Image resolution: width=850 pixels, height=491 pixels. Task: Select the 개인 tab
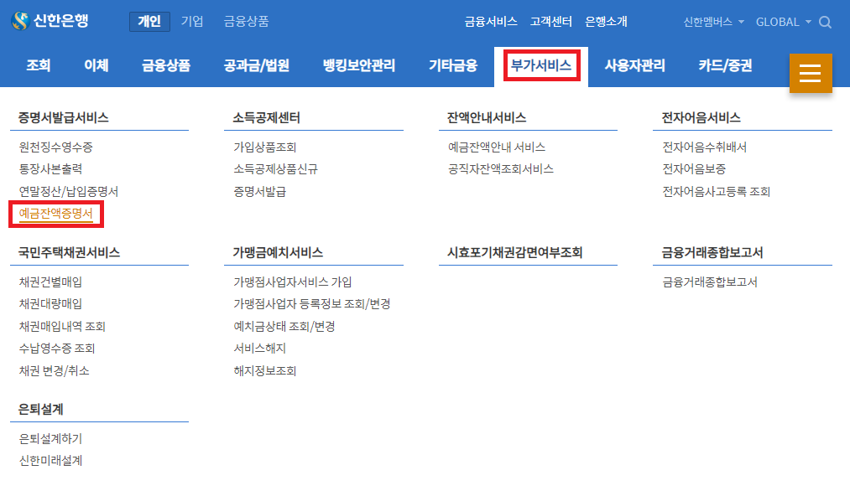[149, 22]
